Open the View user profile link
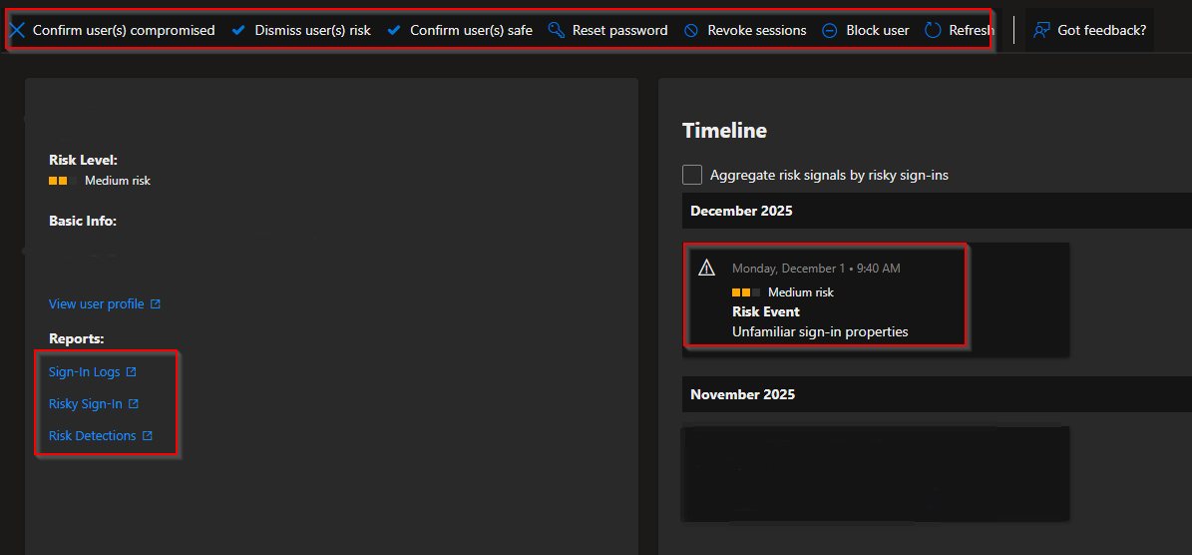 [97, 303]
